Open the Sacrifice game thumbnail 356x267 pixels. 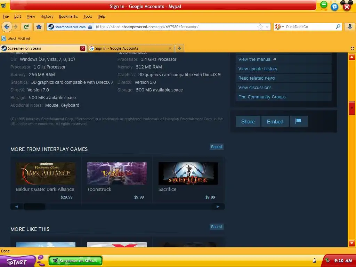pyautogui.click(x=188, y=173)
